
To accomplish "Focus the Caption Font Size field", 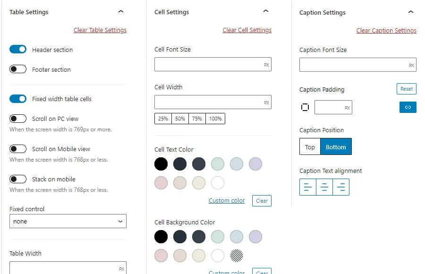I will [x=358, y=65].
